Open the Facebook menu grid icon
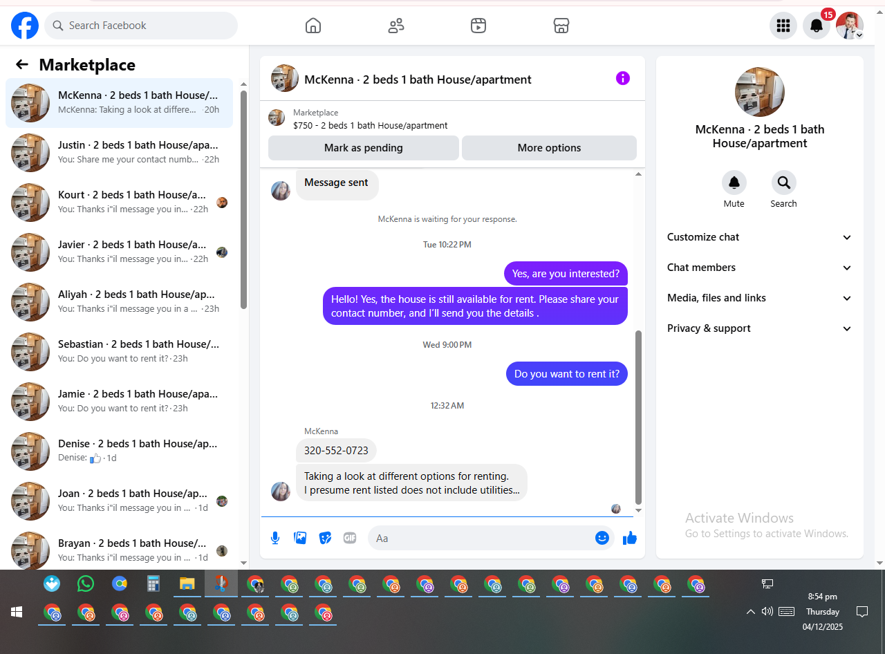 coord(783,26)
